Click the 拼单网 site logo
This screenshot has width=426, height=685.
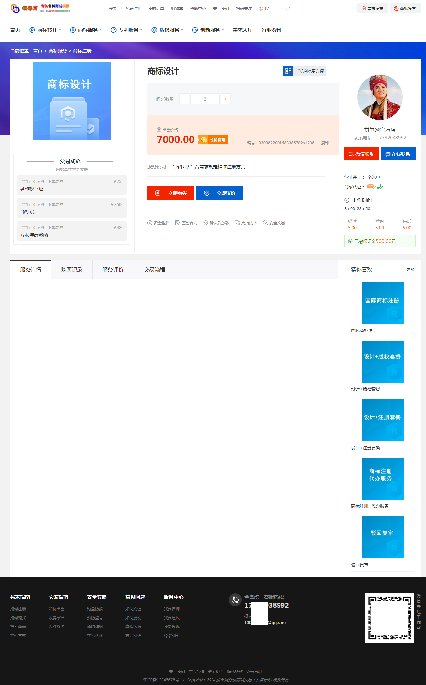click(40, 8)
